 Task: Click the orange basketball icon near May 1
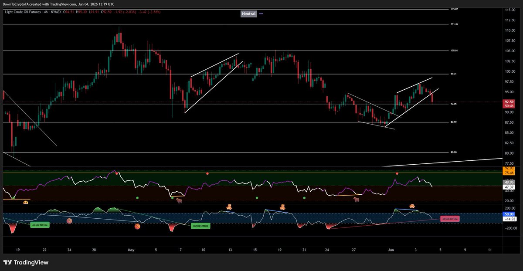(x=137, y=227)
